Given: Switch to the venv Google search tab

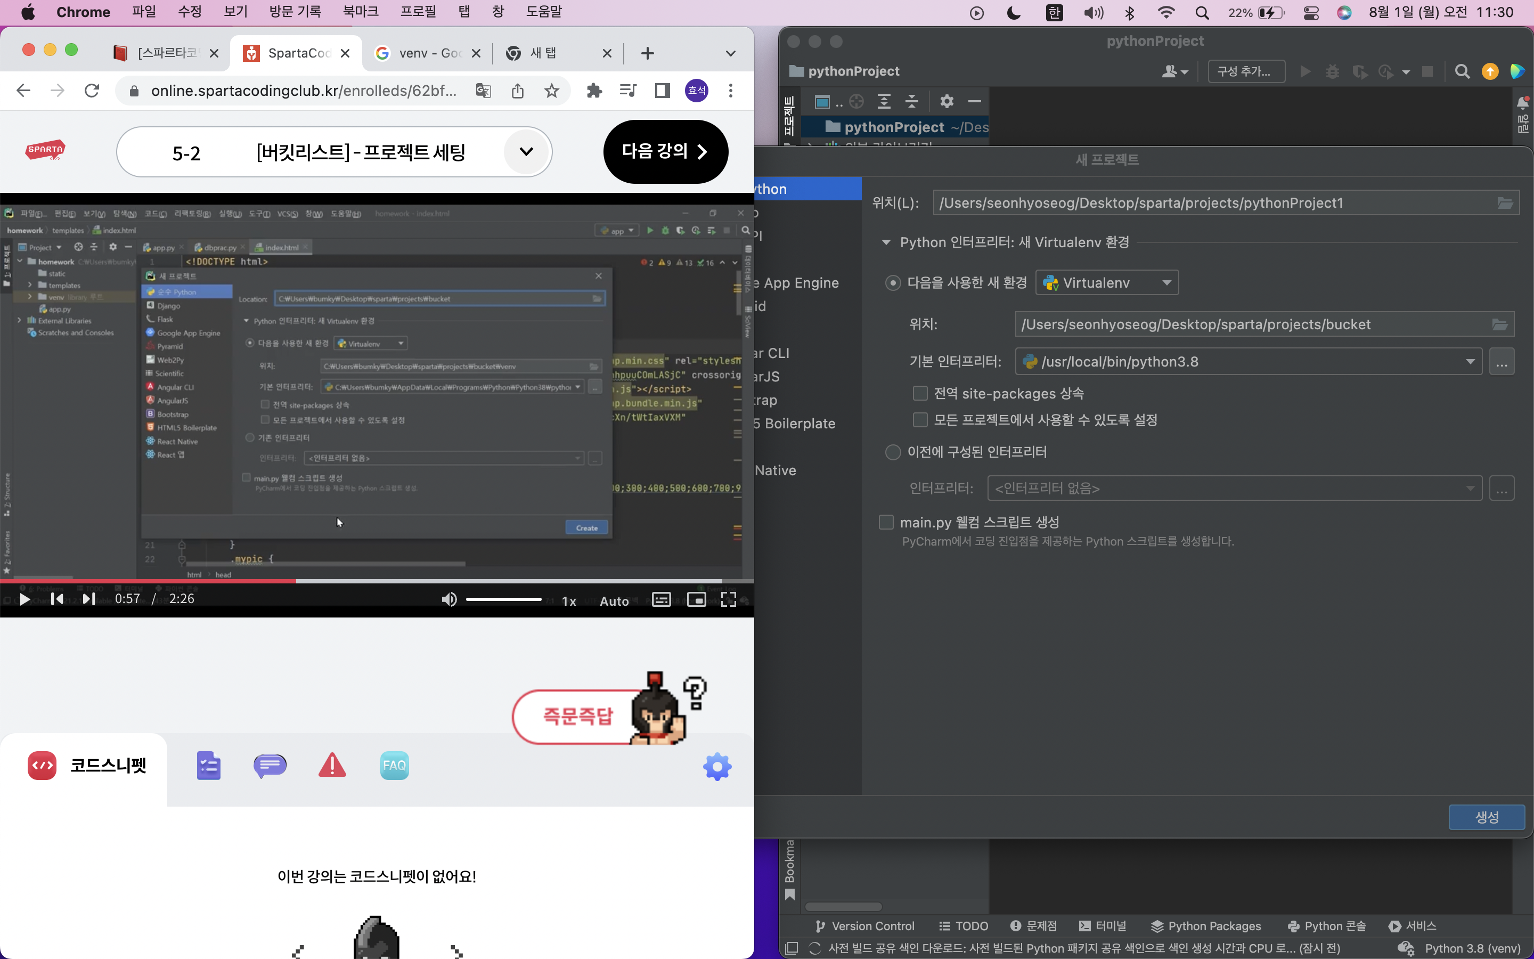Looking at the screenshot, I should coord(427,53).
